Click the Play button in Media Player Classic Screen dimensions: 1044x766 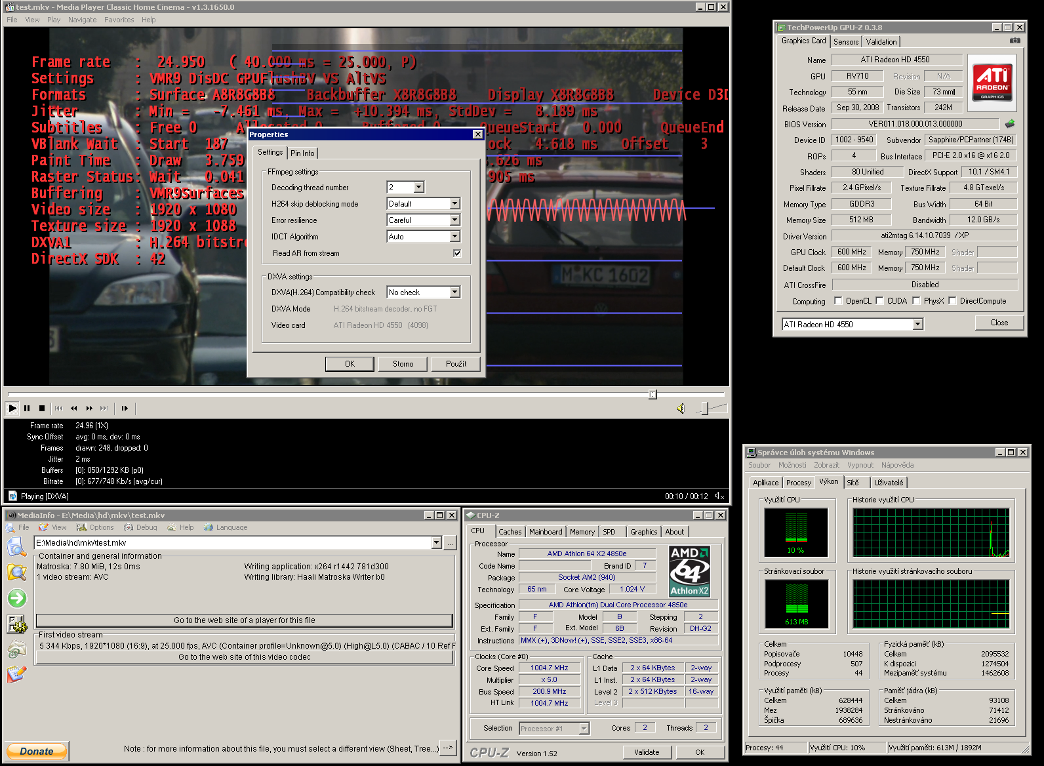point(12,408)
